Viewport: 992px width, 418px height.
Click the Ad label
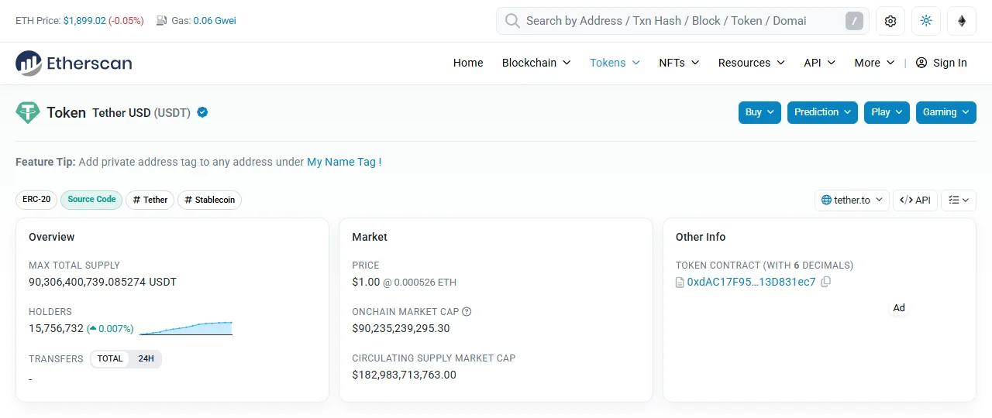point(899,307)
